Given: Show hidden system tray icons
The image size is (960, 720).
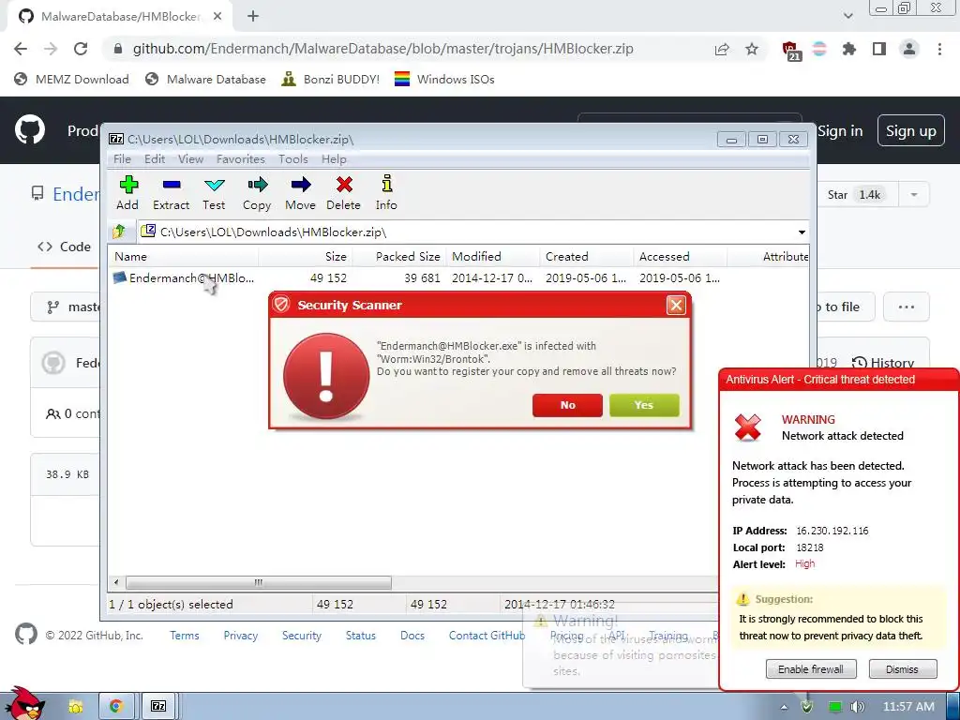Looking at the screenshot, I should (785, 707).
